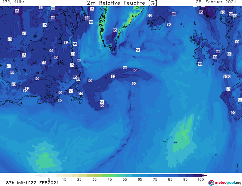Click the '5' tick on the colorbar
This screenshot has height=186, width=242.
(49, 179)
